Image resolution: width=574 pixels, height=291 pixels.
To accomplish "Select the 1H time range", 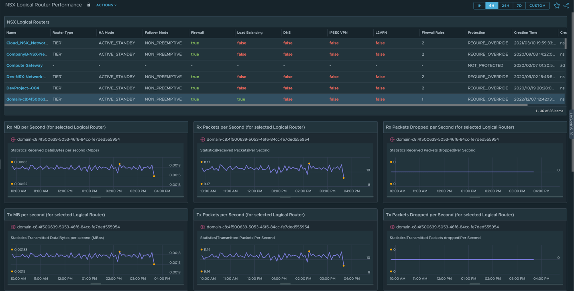I will point(479,6).
